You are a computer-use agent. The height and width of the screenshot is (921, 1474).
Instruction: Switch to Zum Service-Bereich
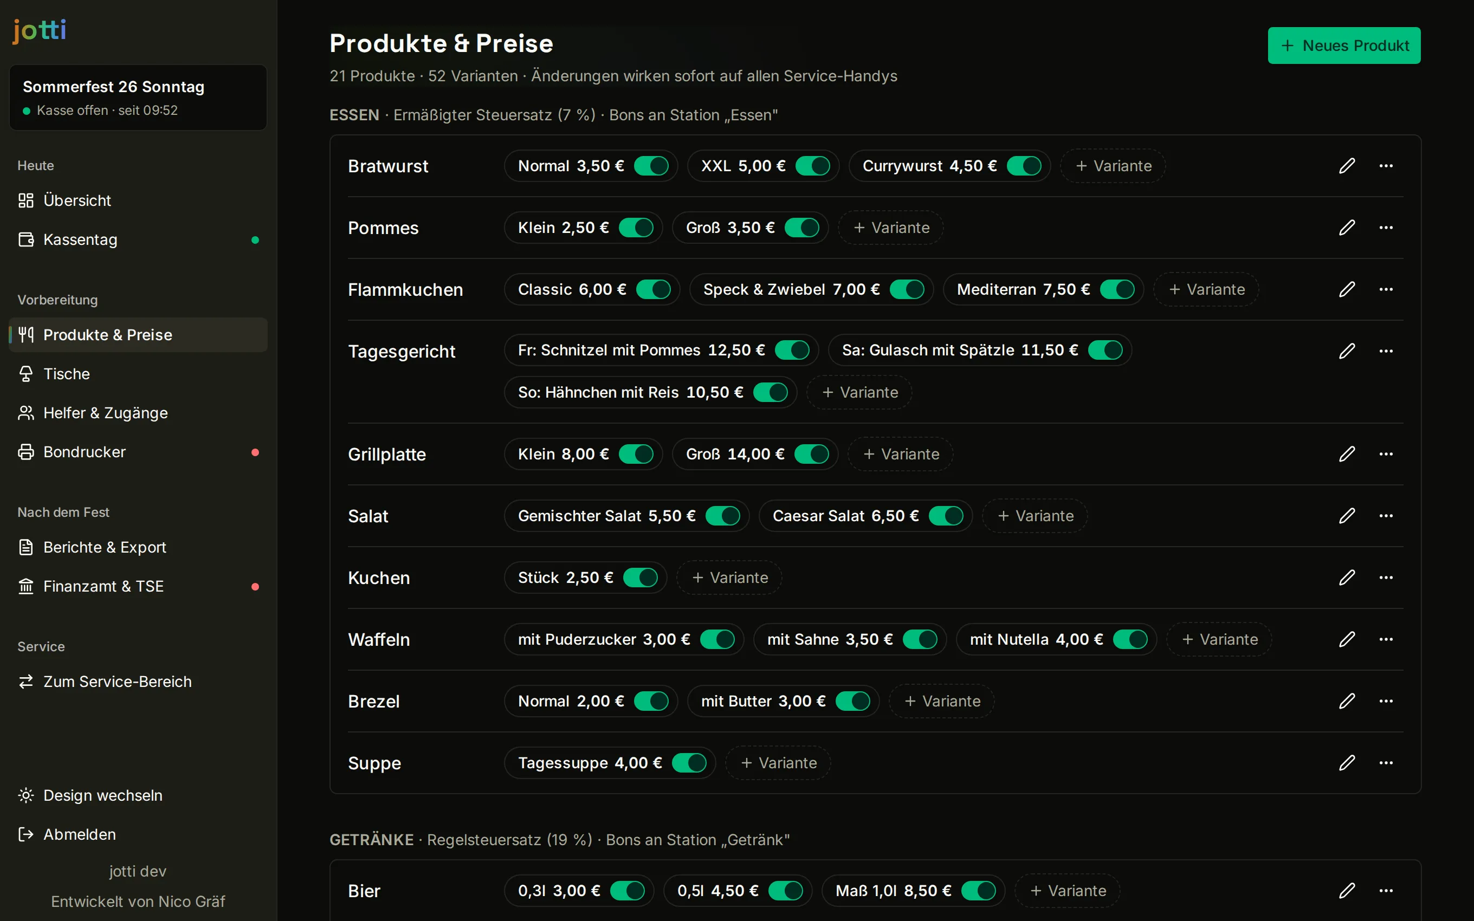(x=138, y=682)
